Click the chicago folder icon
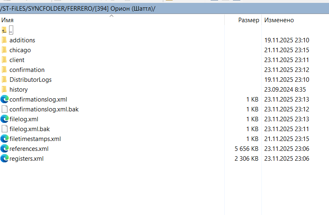 [4, 50]
